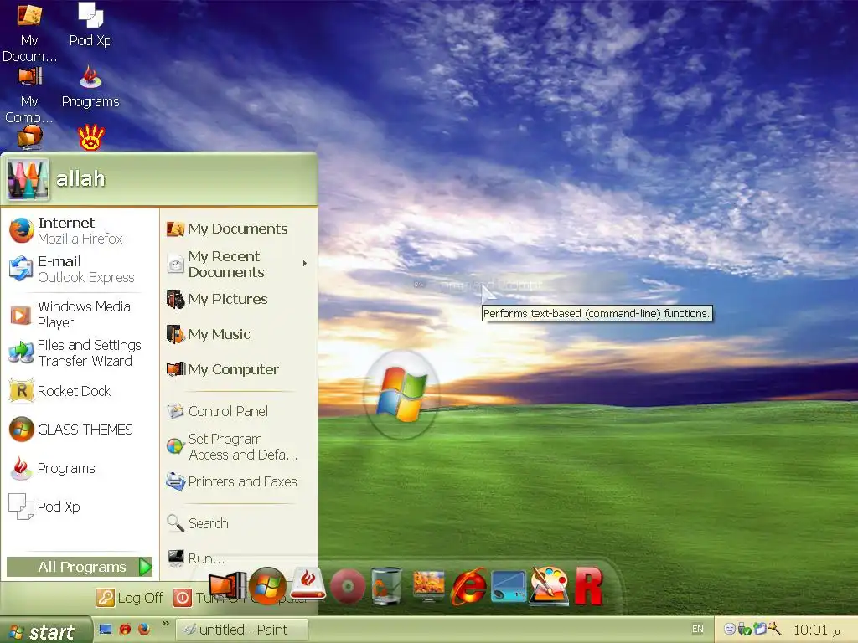Click Internet Explorer icon in RocketDock
The image size is (858, 643).
pos(468,586)
